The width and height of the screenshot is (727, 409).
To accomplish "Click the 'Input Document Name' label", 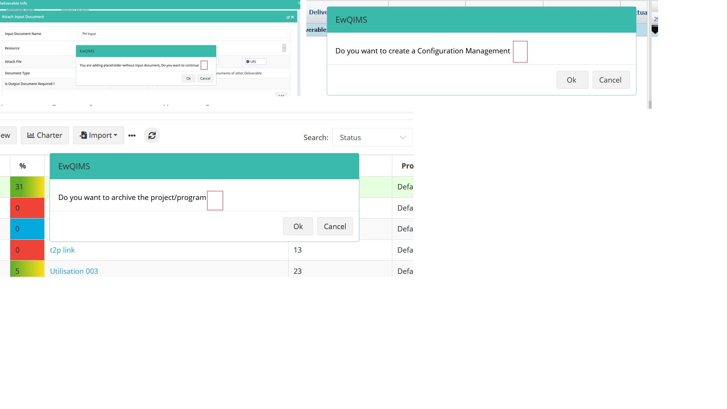I will coord(23,34).
